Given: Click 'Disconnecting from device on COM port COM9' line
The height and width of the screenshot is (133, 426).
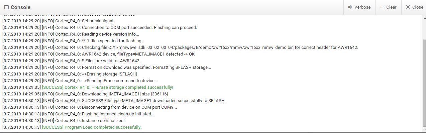Looking at the screenshot, I should (90, 107).
